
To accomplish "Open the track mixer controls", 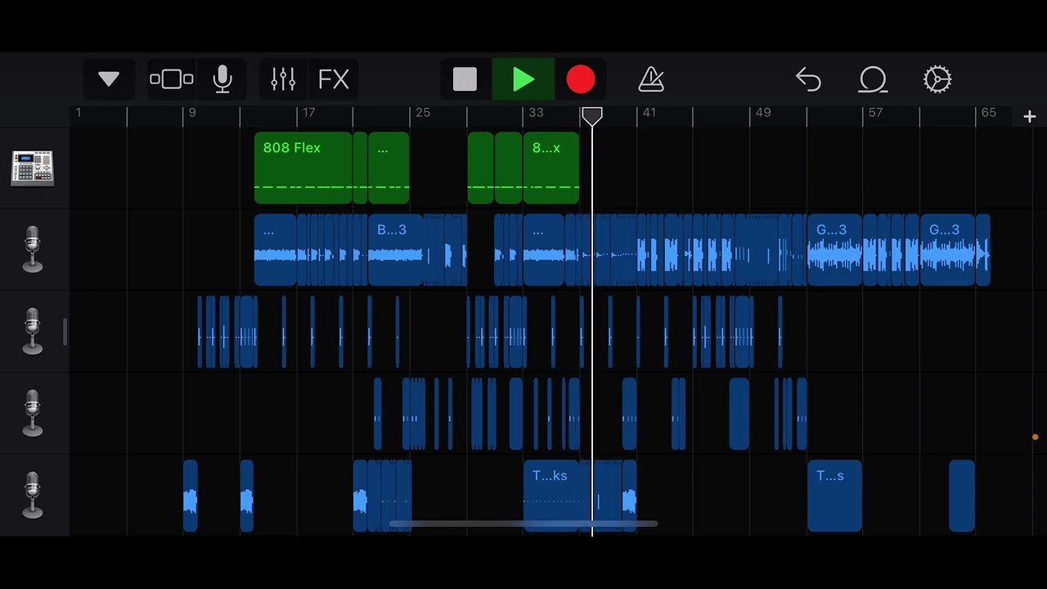I will coord(283,79).
